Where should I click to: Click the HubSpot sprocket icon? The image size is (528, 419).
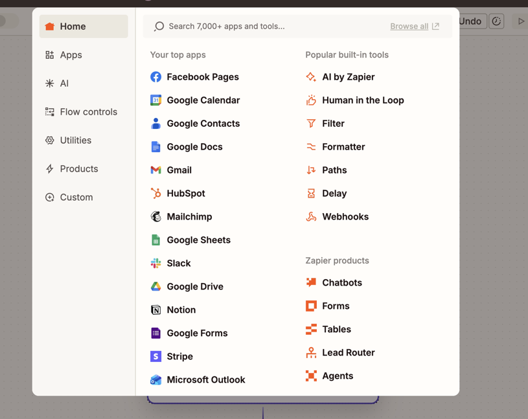[155, 193]
